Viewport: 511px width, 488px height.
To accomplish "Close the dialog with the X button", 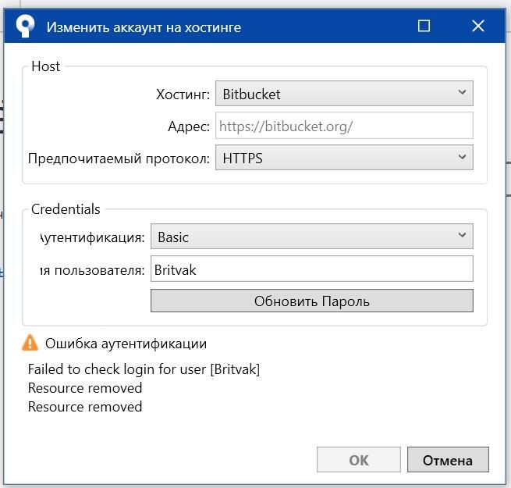I will click(477, 26).
